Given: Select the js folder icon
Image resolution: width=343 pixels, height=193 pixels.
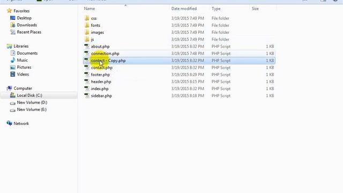Looking at the screenshot, I should point(87,39).
